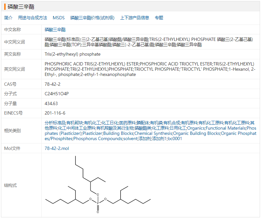Screen dimensions: 262x219
Task: Open the Organics category link
Action: click(x=196, y=128)
